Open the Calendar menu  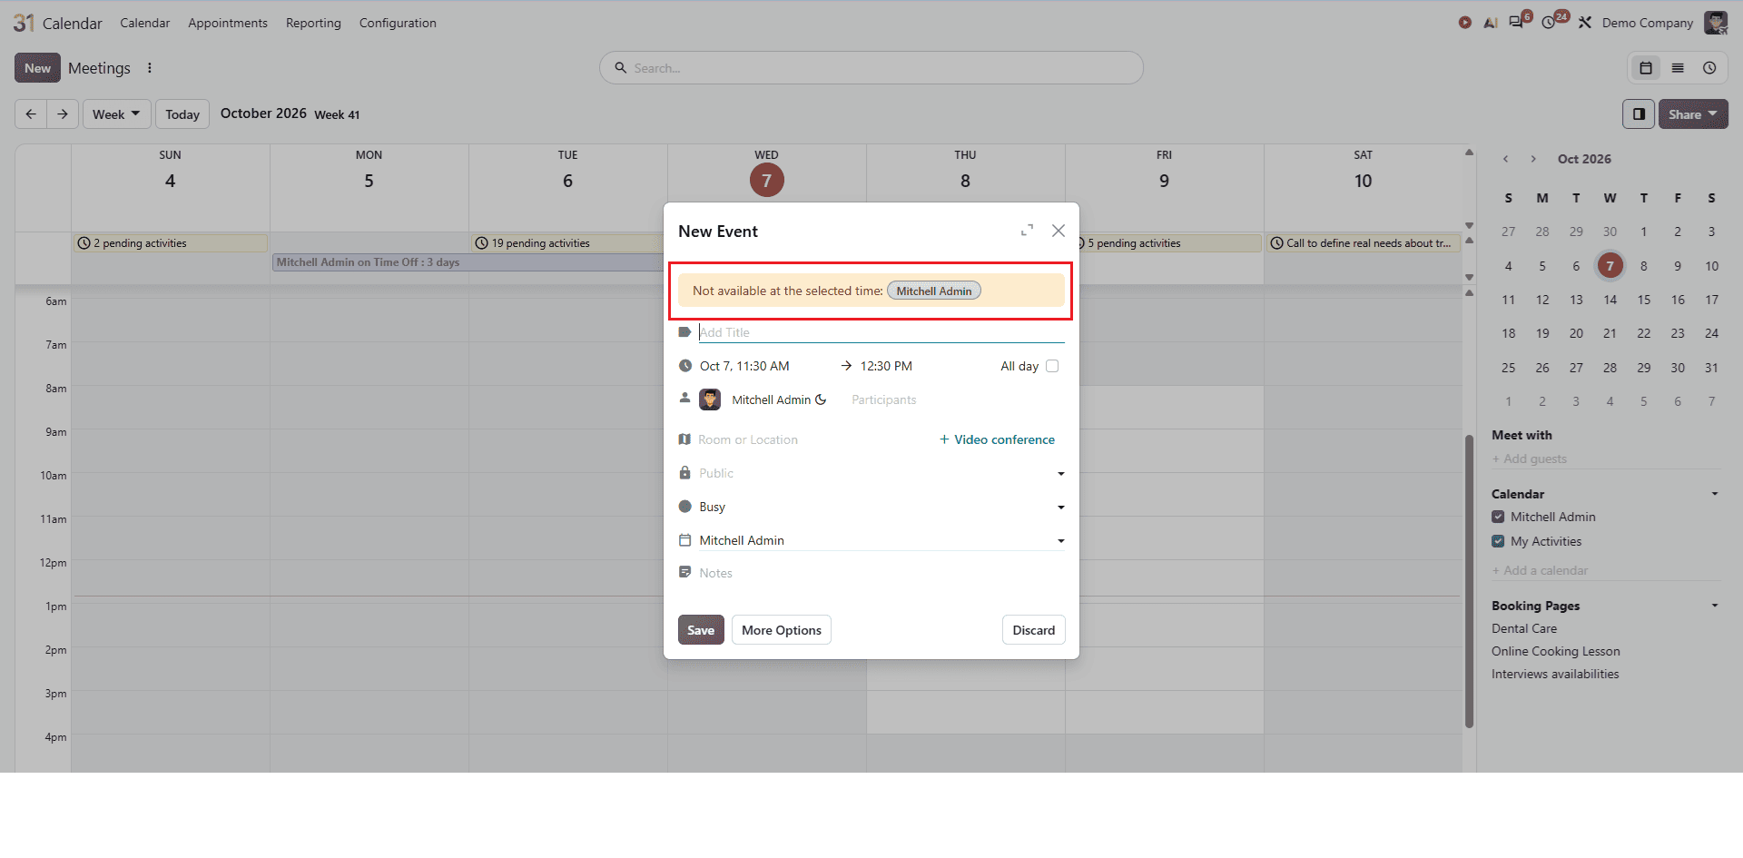coord(145,23)
